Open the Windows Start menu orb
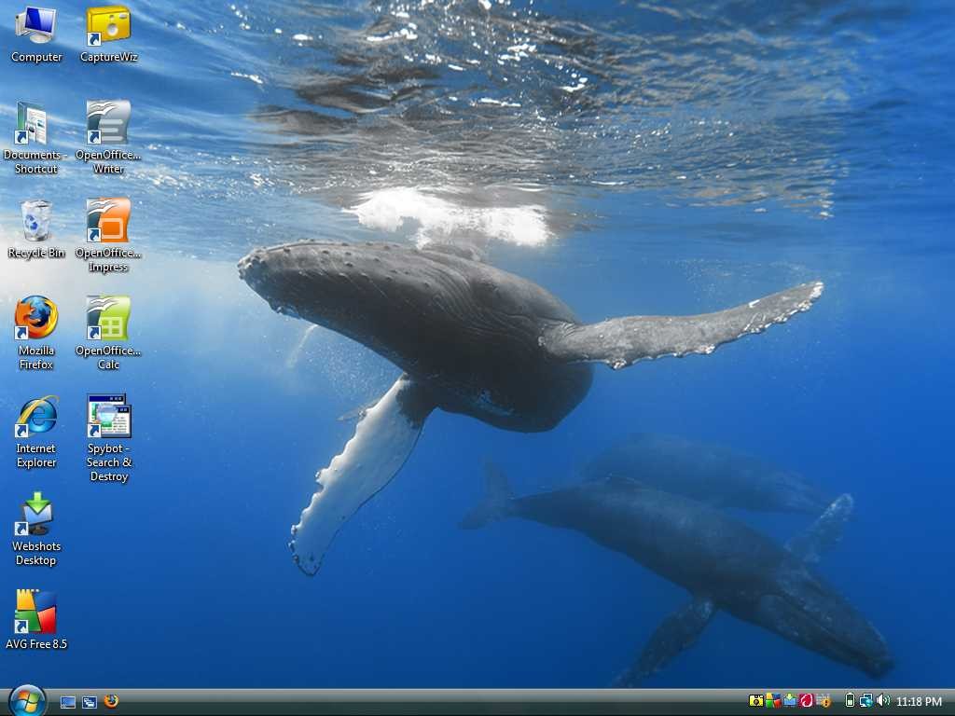955x716 pixels. point(27,701)
